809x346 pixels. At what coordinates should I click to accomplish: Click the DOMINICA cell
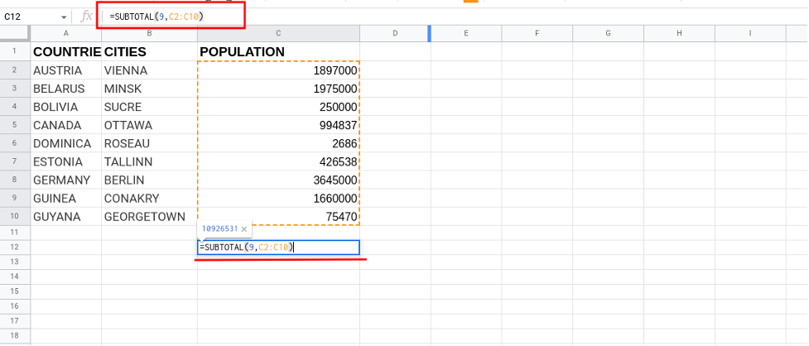66,143
